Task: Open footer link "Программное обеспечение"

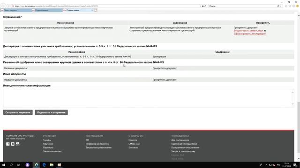Action: [x=185, y=147]
